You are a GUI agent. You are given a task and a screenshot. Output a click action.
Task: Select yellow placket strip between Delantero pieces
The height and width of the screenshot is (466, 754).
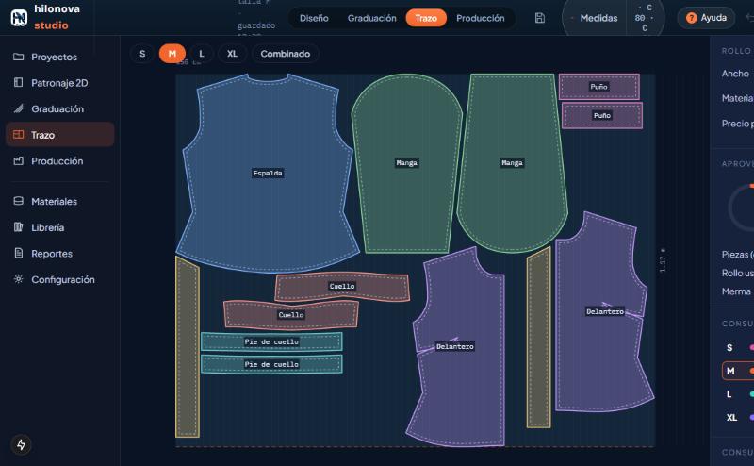click(538, 337)
